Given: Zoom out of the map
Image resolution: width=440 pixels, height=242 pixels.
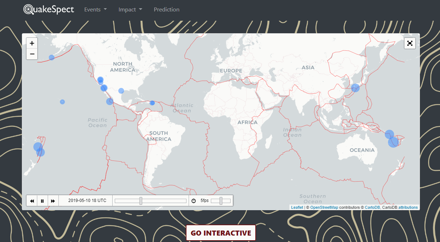Looking at the screenshot, I should pos(32,54).
